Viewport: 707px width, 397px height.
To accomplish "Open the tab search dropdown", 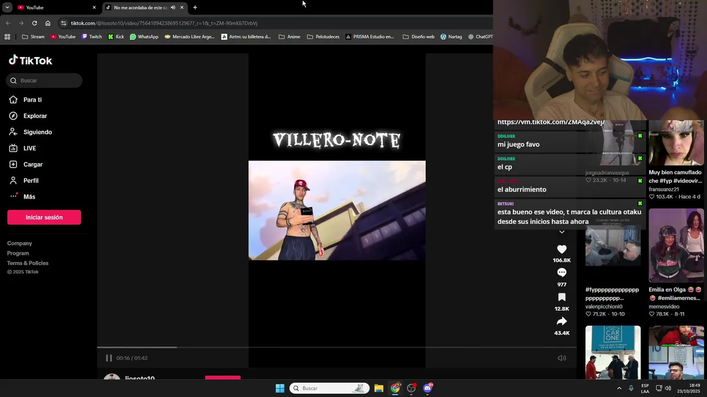I will pyautogui.click(x=7, y=8).
